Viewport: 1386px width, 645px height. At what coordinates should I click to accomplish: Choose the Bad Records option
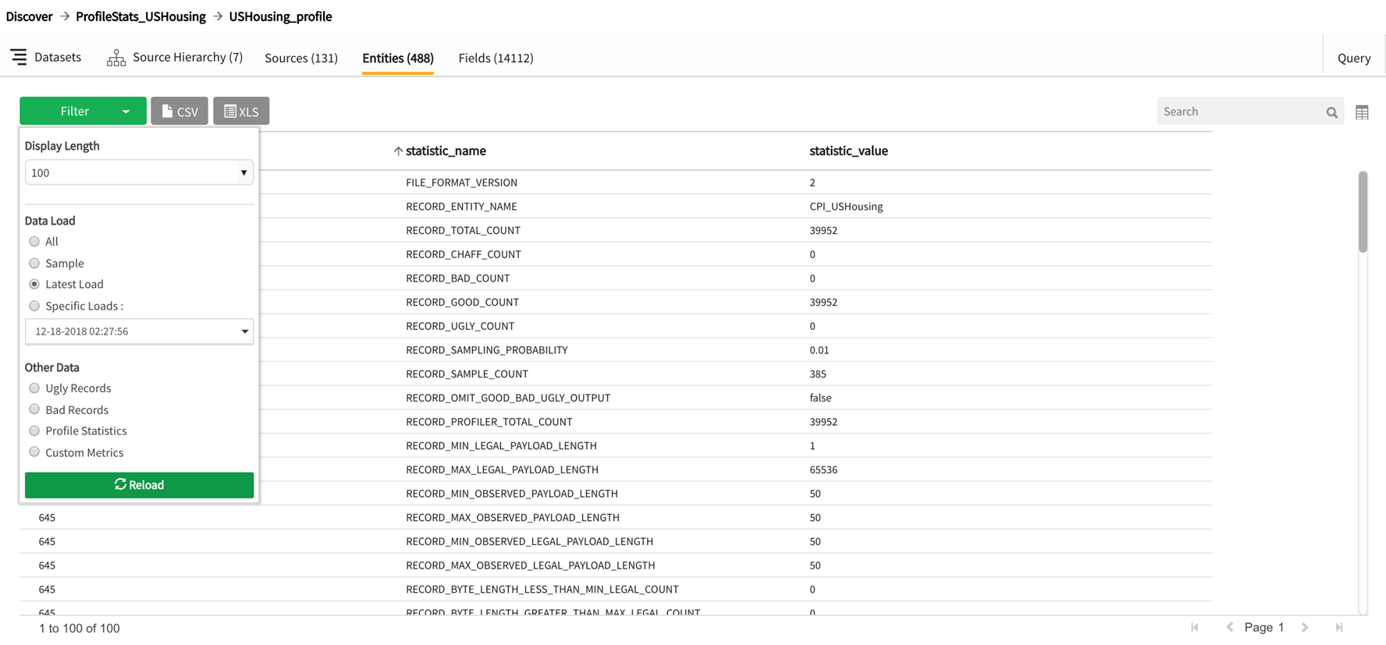[34, 409]
